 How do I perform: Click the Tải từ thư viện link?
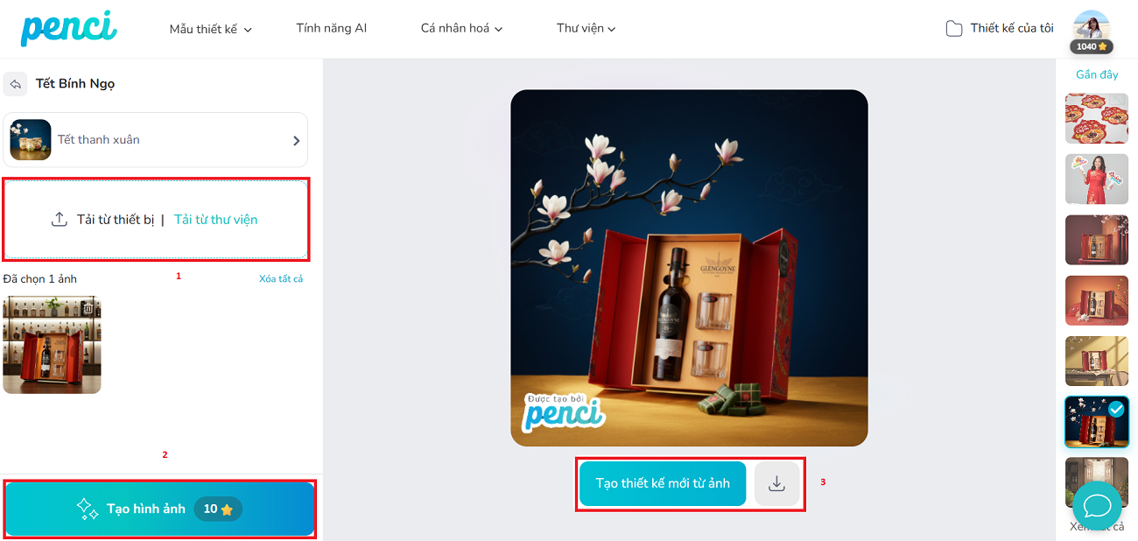tap(215, 220)
